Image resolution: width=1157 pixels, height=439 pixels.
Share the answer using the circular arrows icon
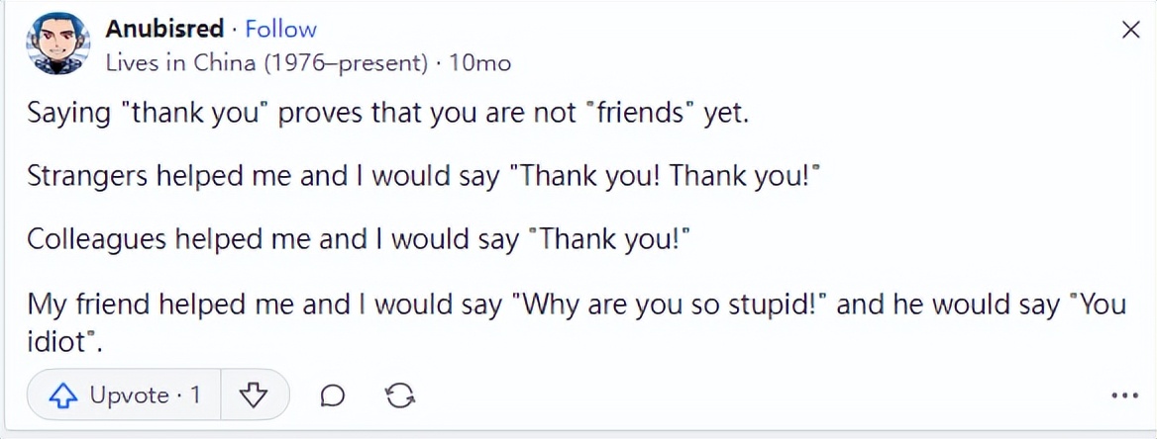399,395
